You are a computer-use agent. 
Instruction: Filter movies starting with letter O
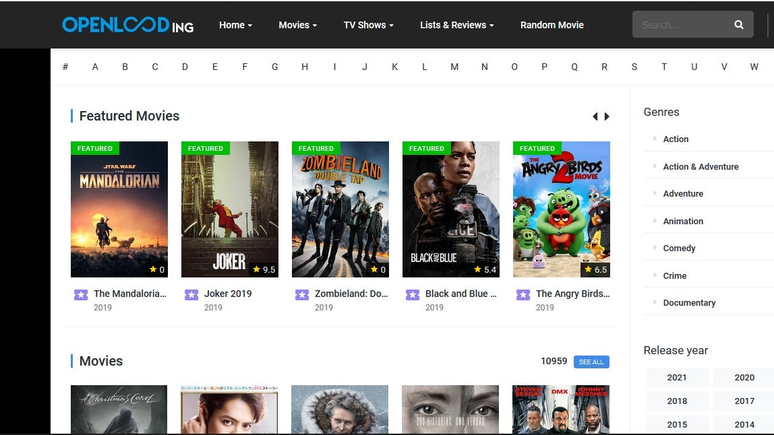click(514, 67)
